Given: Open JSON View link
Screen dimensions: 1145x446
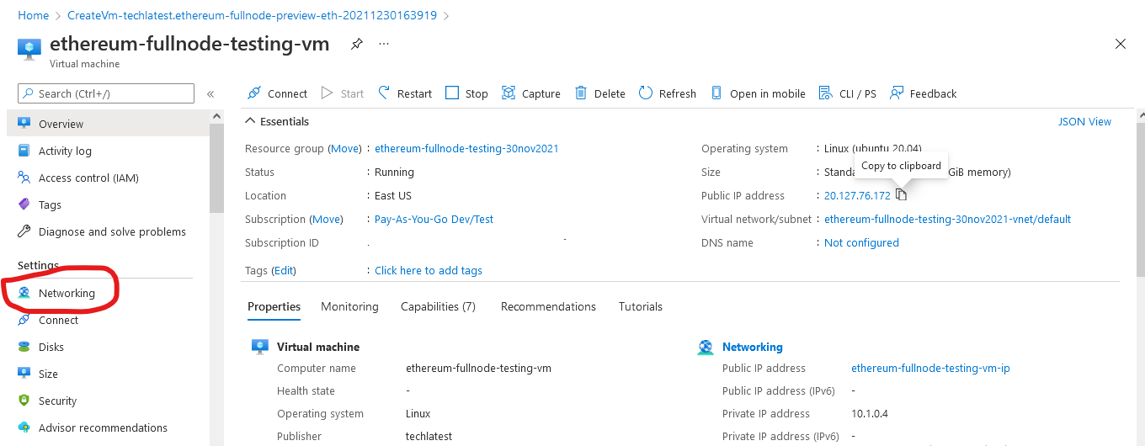Looking at the screenshot, I should pyautogui.click(x=1084, y=121).
